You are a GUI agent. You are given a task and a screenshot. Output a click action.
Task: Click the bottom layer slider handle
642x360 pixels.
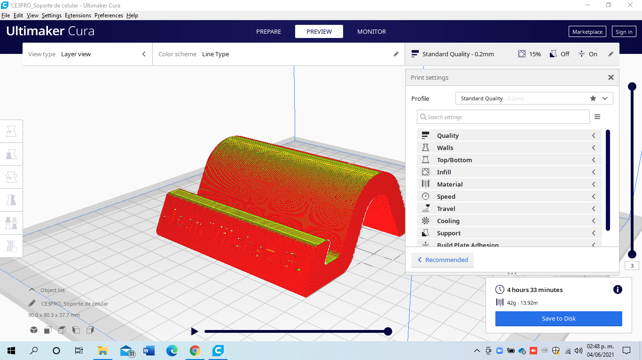(x=632, y=254)
